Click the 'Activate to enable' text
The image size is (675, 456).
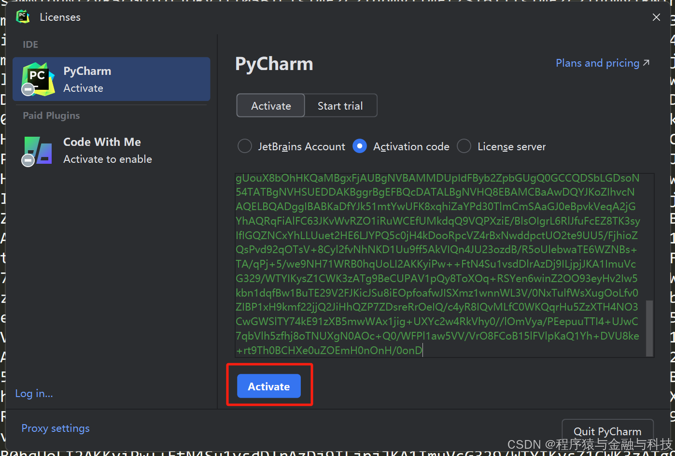tap(108, 159)
